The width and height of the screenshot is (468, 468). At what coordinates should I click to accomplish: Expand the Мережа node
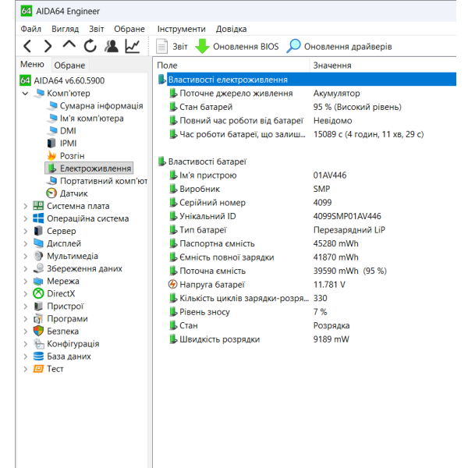click(26, 282)
